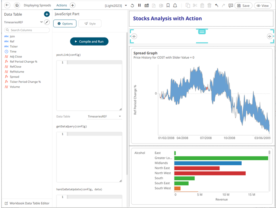Open the Data Table TimeseriesREF combo box

click(104, 117)
